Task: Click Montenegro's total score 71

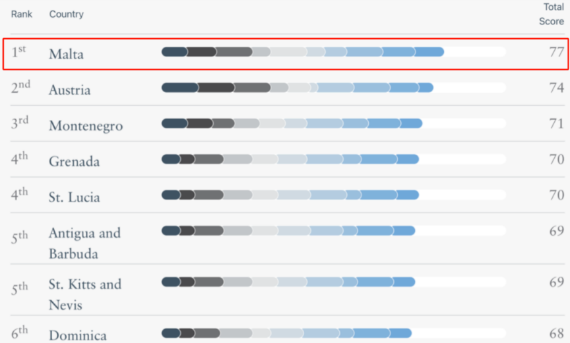Action: [557, 123]
